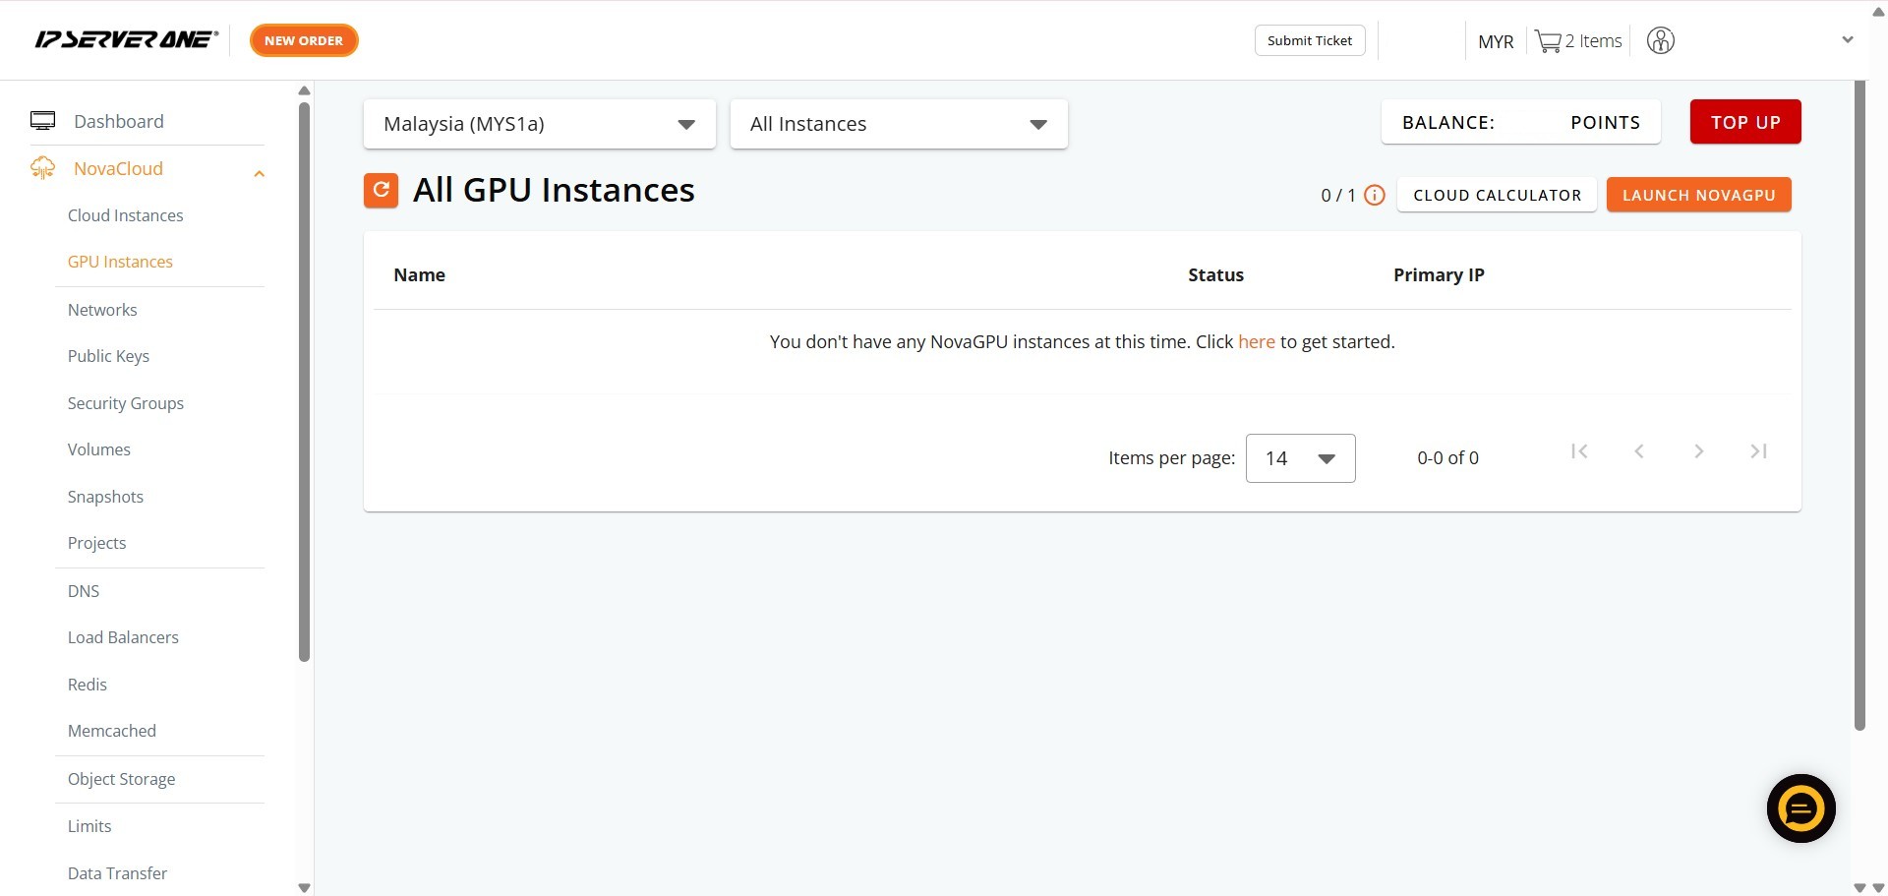Click the IP ServerOne logo
This screenshot has height=896, width=1888.
126,40
